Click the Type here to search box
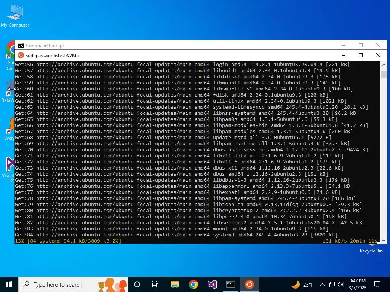This screenshot has width=390, height=292. click(73, 284)
